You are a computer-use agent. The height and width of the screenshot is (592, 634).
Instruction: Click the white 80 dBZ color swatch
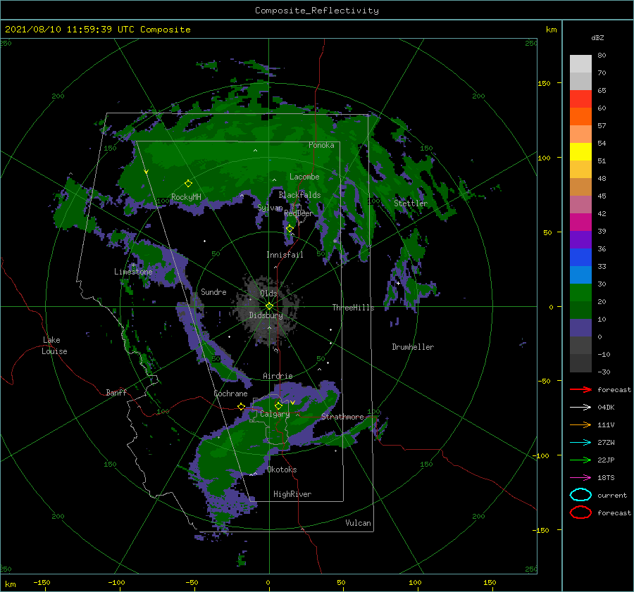coord(580,63)
